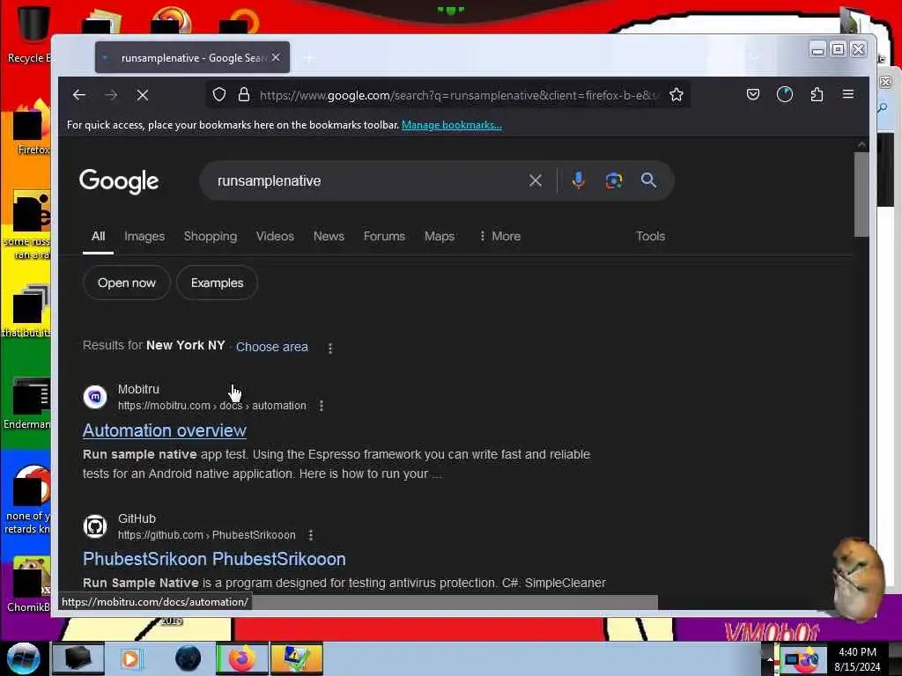The width and height of the screenshot is (902, 676).
Task: Show hidden system tray icons arrow
Action: [x=769, y=658]
